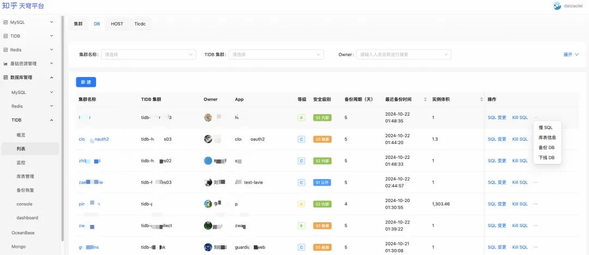
Task: Click the 数据库管理 sidebar icon
Action: (5, 78)
